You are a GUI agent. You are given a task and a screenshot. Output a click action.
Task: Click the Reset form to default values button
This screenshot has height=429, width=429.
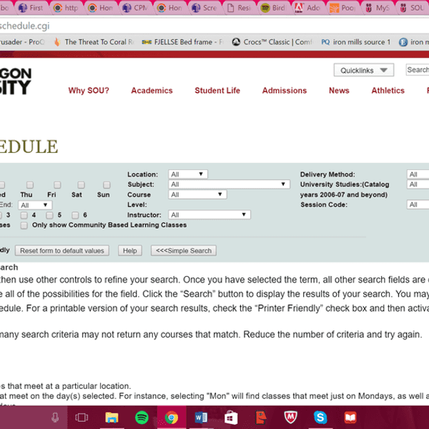(62, 251)
